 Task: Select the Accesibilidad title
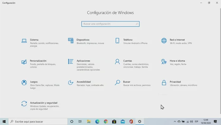[x=84, y=82]
